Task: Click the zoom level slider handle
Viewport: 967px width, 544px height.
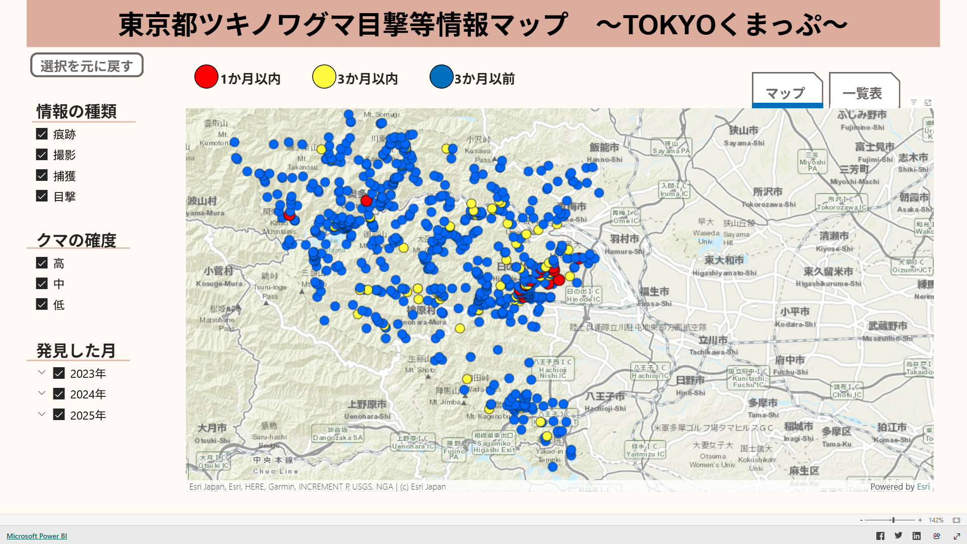Action: pos(892,520)
